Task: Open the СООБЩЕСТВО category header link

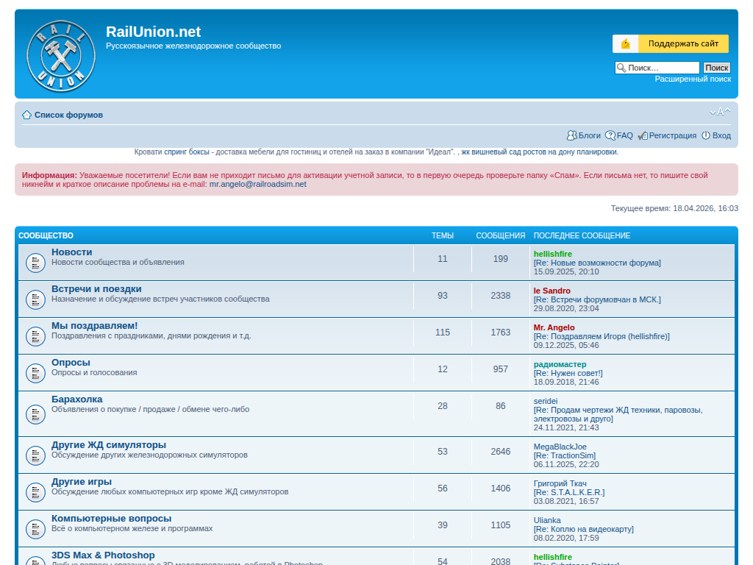Action: [x=46, y=235]
